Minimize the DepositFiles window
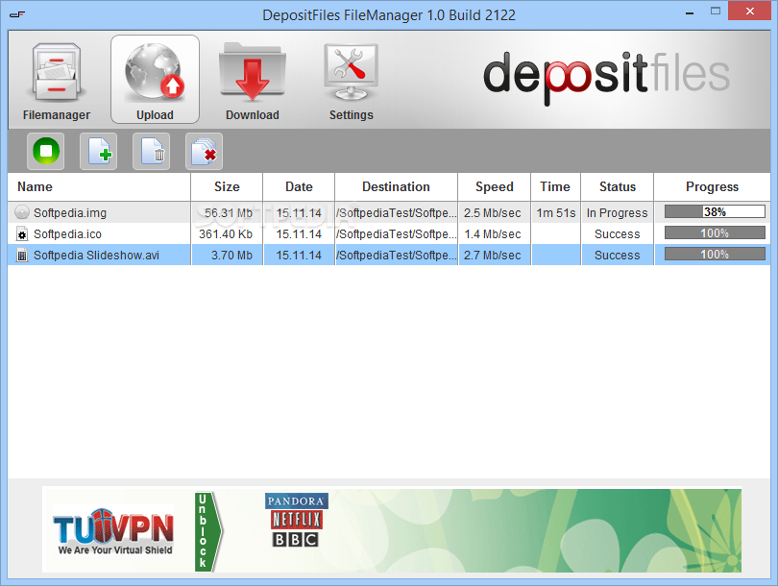778x586 pixels. [x=690, y=12]
